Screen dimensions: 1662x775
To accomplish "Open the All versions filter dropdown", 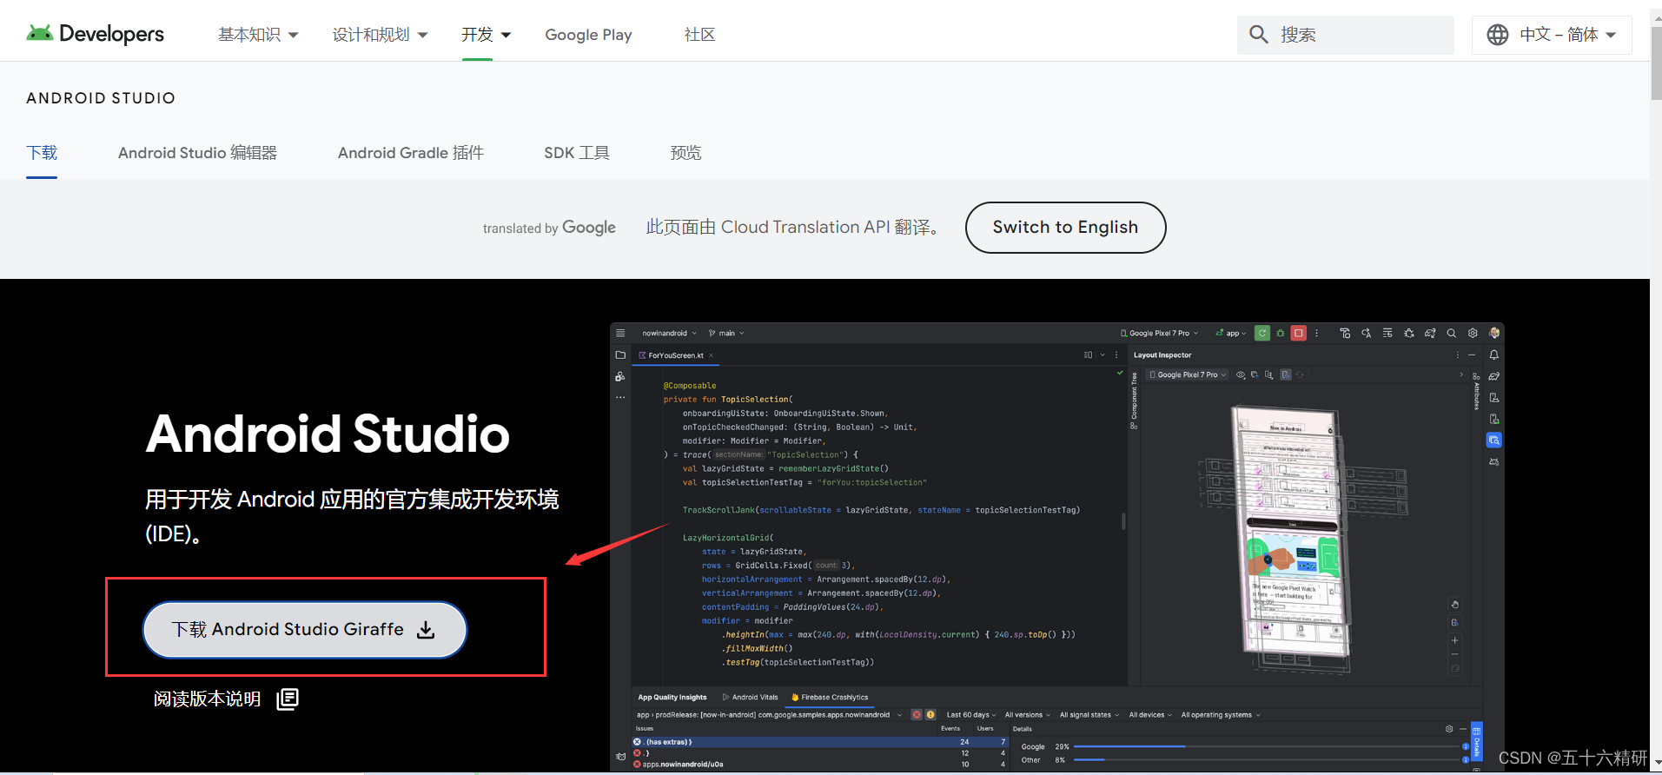I will [x=1028, y=714].
